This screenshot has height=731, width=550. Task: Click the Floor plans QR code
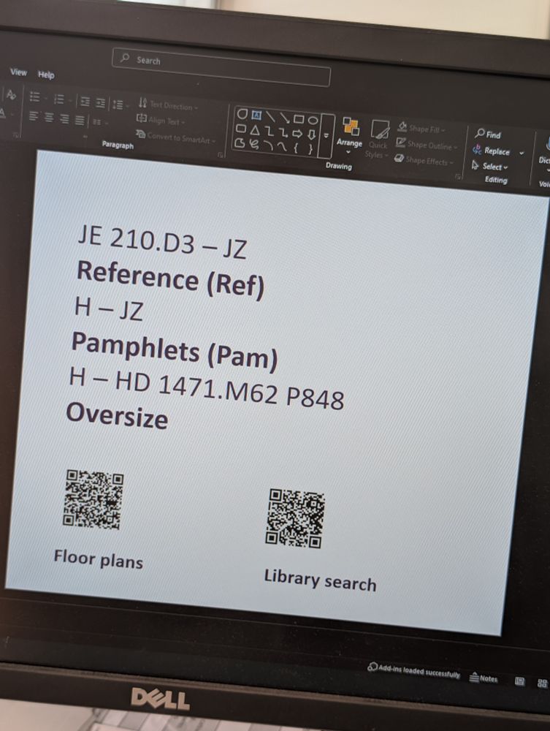click(x=93, y=500)
